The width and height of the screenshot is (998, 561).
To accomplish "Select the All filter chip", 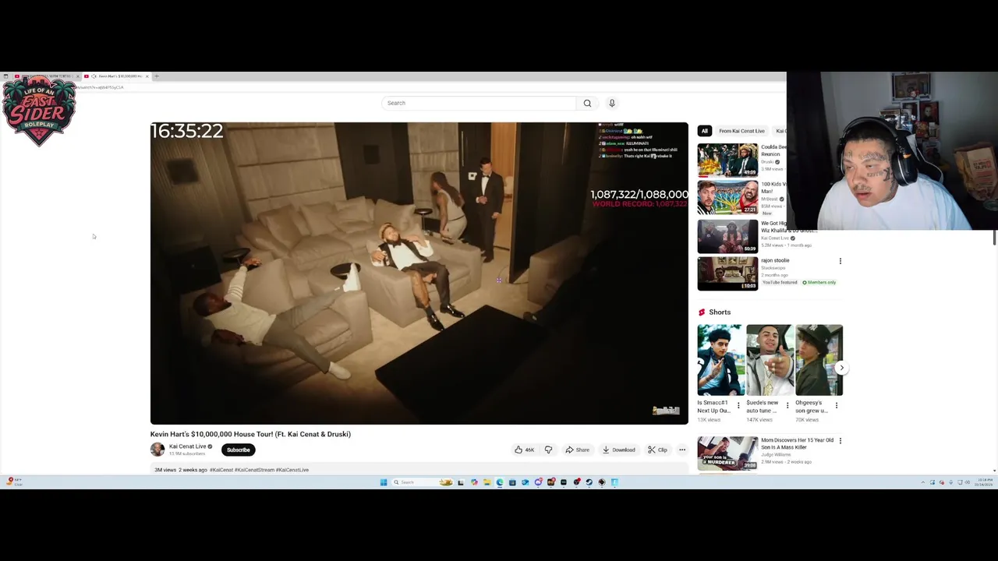I will 704,131.
